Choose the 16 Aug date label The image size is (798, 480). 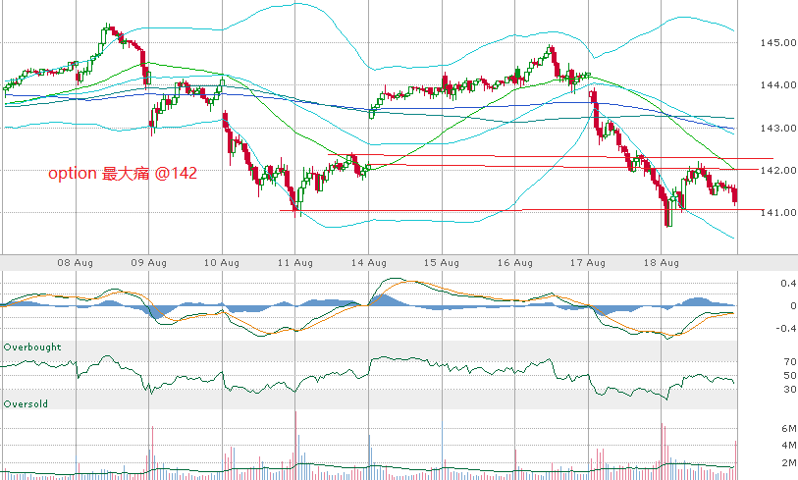[515, 263]
